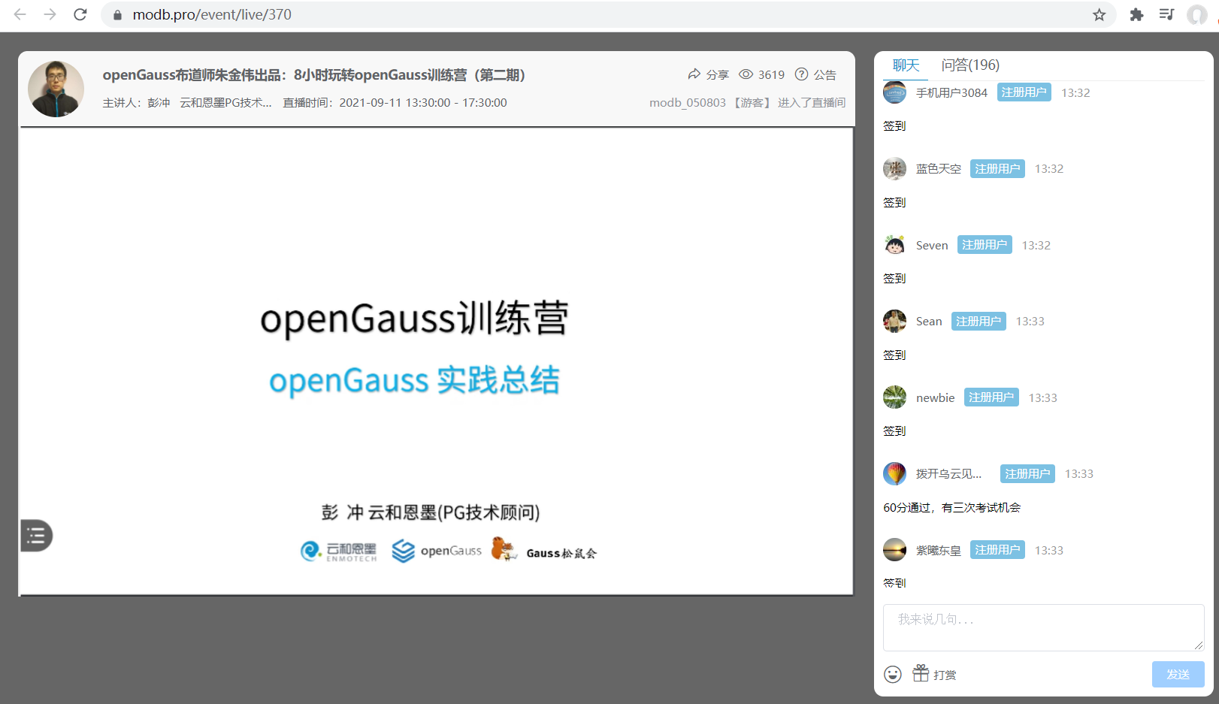Switch to the 问答(196) Q&A tab
The image size is (1219, 704).
[970, 65]
